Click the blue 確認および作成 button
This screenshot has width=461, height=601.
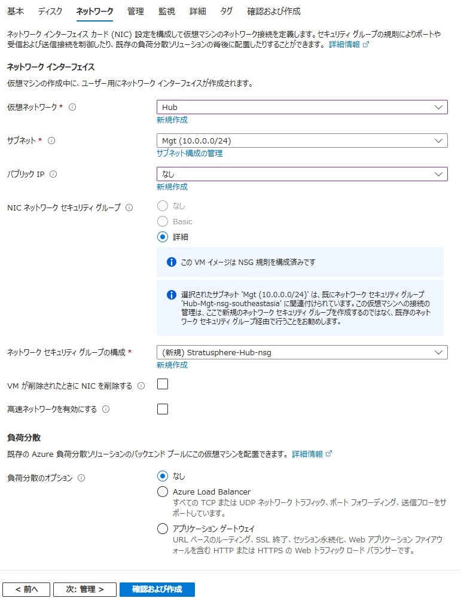coord(157,590)
